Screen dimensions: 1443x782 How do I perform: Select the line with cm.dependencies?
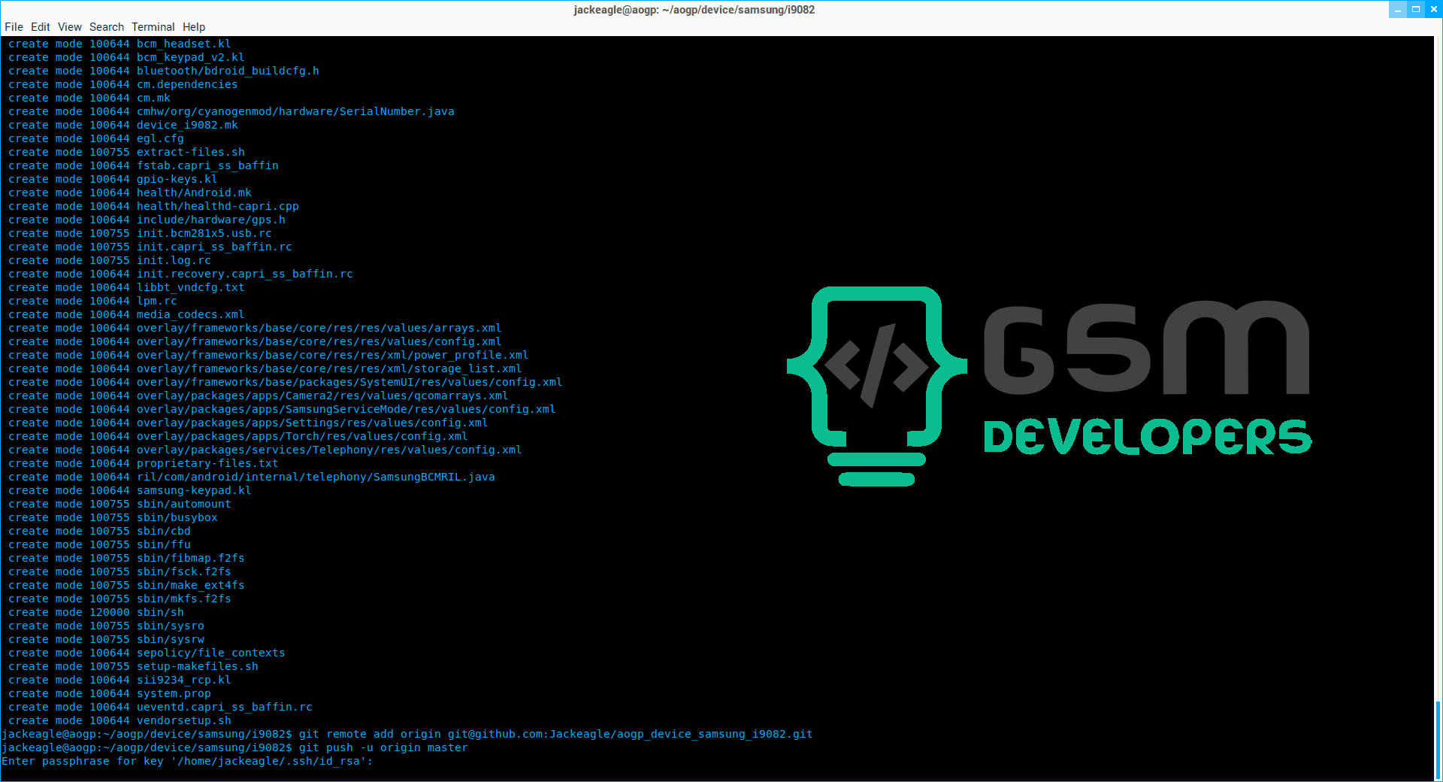[123, 85]
